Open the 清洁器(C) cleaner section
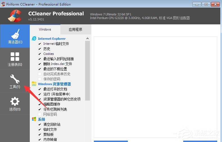The image size is (222, 142). pyautogui.click(x=15, y=36)
